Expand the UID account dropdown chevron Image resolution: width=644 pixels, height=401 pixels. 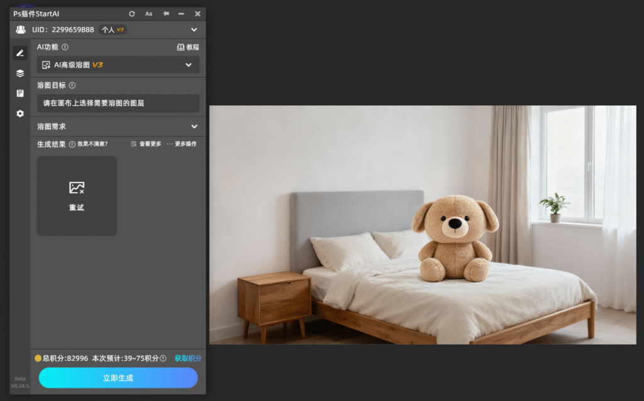click(x=194, y=29)
